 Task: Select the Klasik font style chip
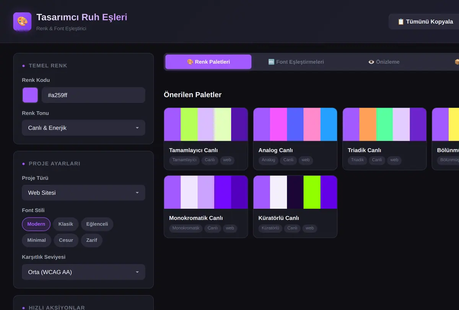click(x=66, y=224)
